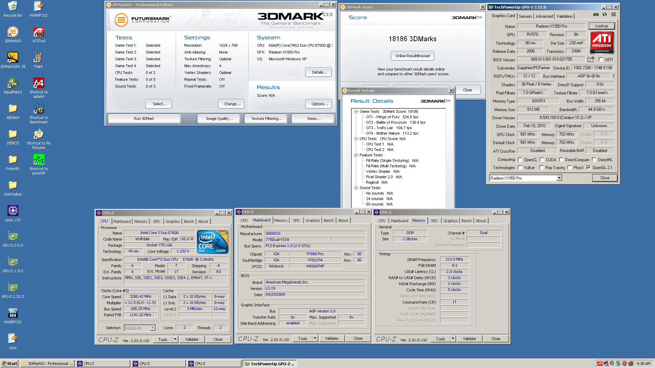Open the Radeon X1950 Pro GPU dropdown

(x=559, y=178)
